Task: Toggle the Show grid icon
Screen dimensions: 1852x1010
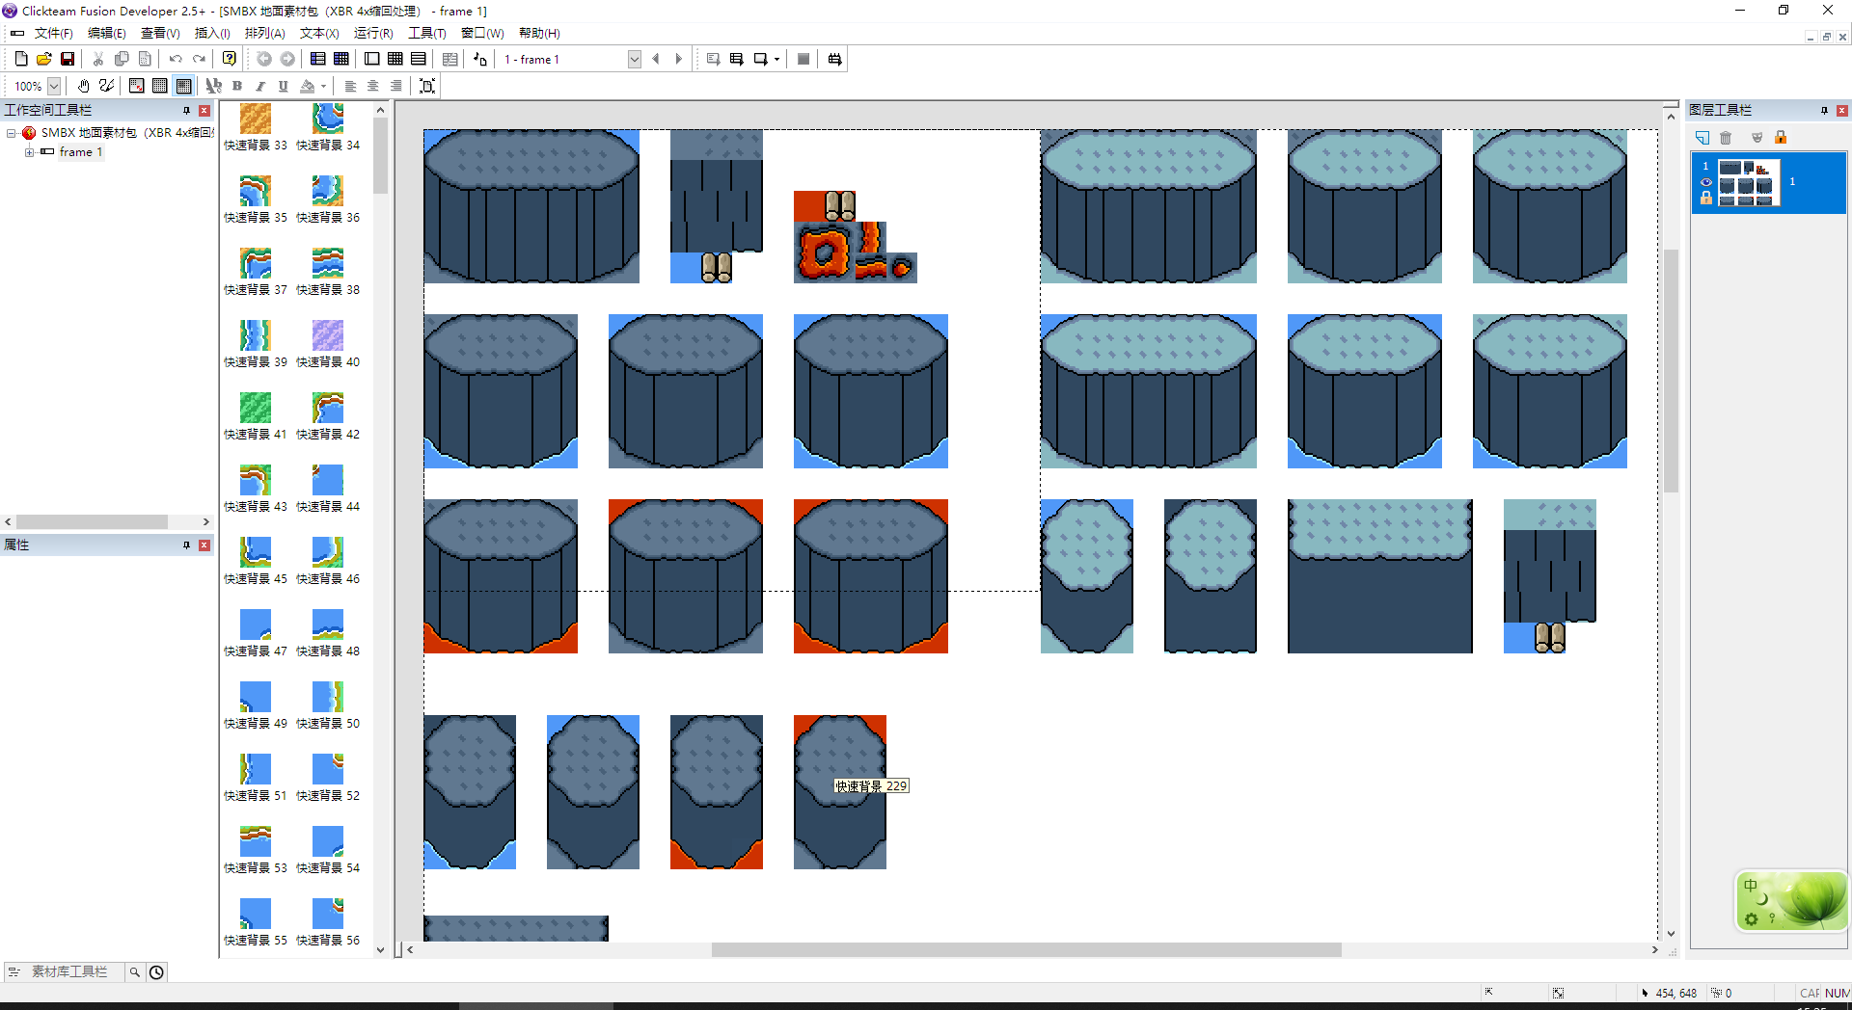Action: click(160, 86)
